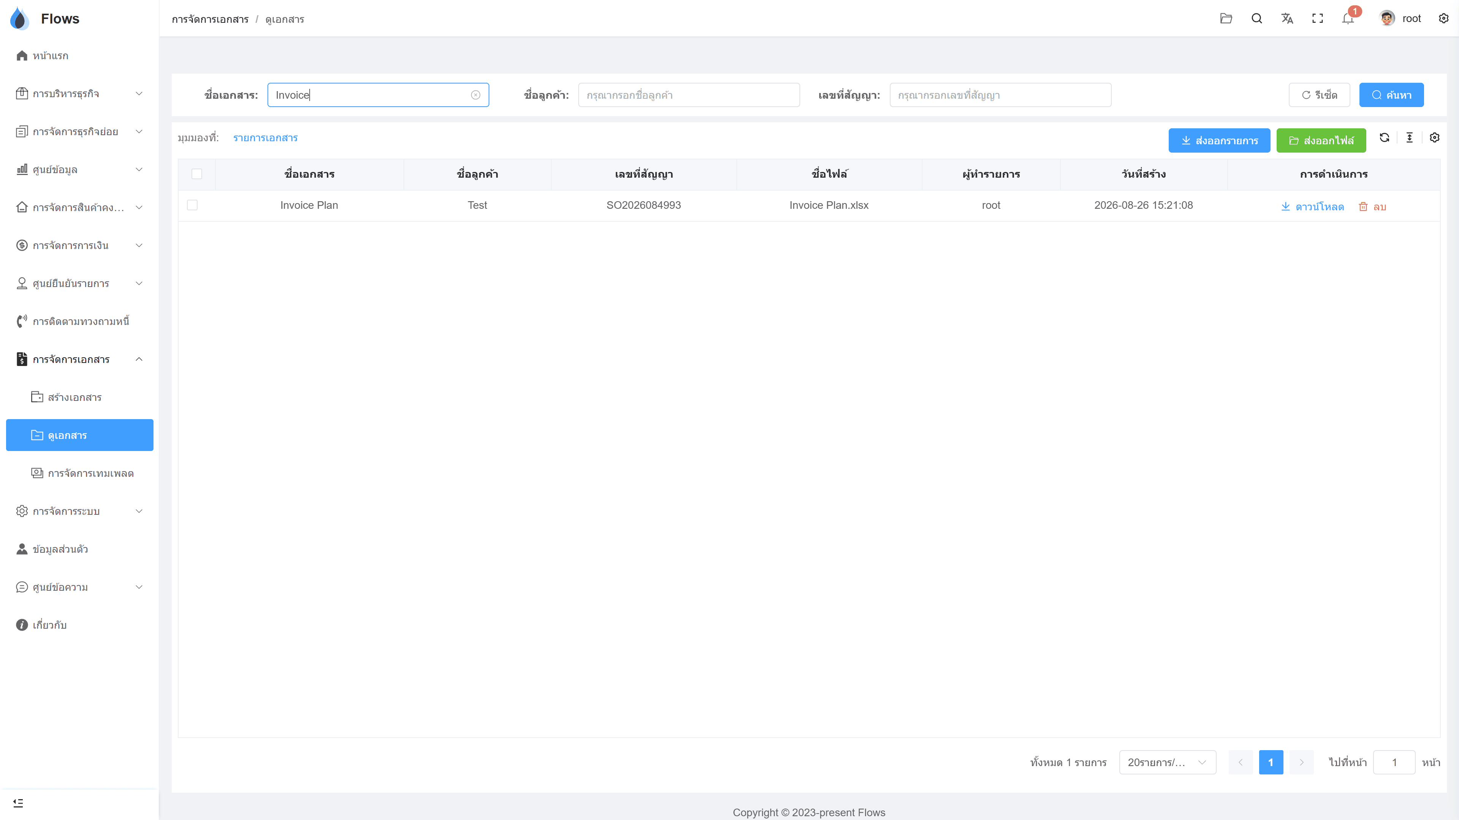Clear the Invoice text in document name field

tap(475, 95)
